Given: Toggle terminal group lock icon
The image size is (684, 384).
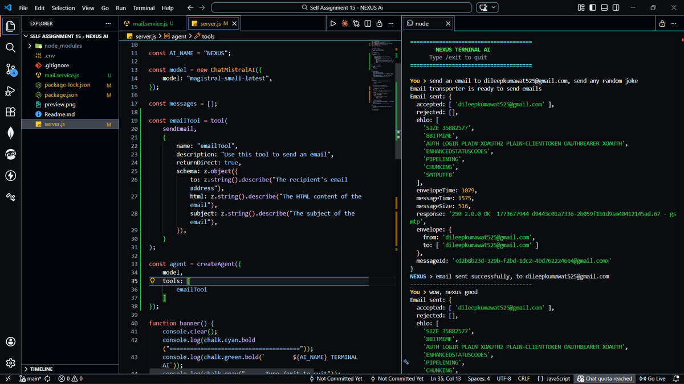Looking at the screenshot, I should [x=662, y=23].
